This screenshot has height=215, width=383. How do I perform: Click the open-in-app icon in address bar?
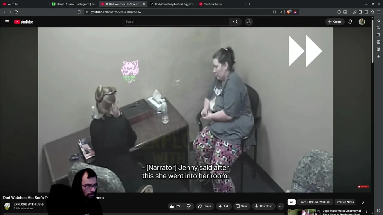coord(274,12)
